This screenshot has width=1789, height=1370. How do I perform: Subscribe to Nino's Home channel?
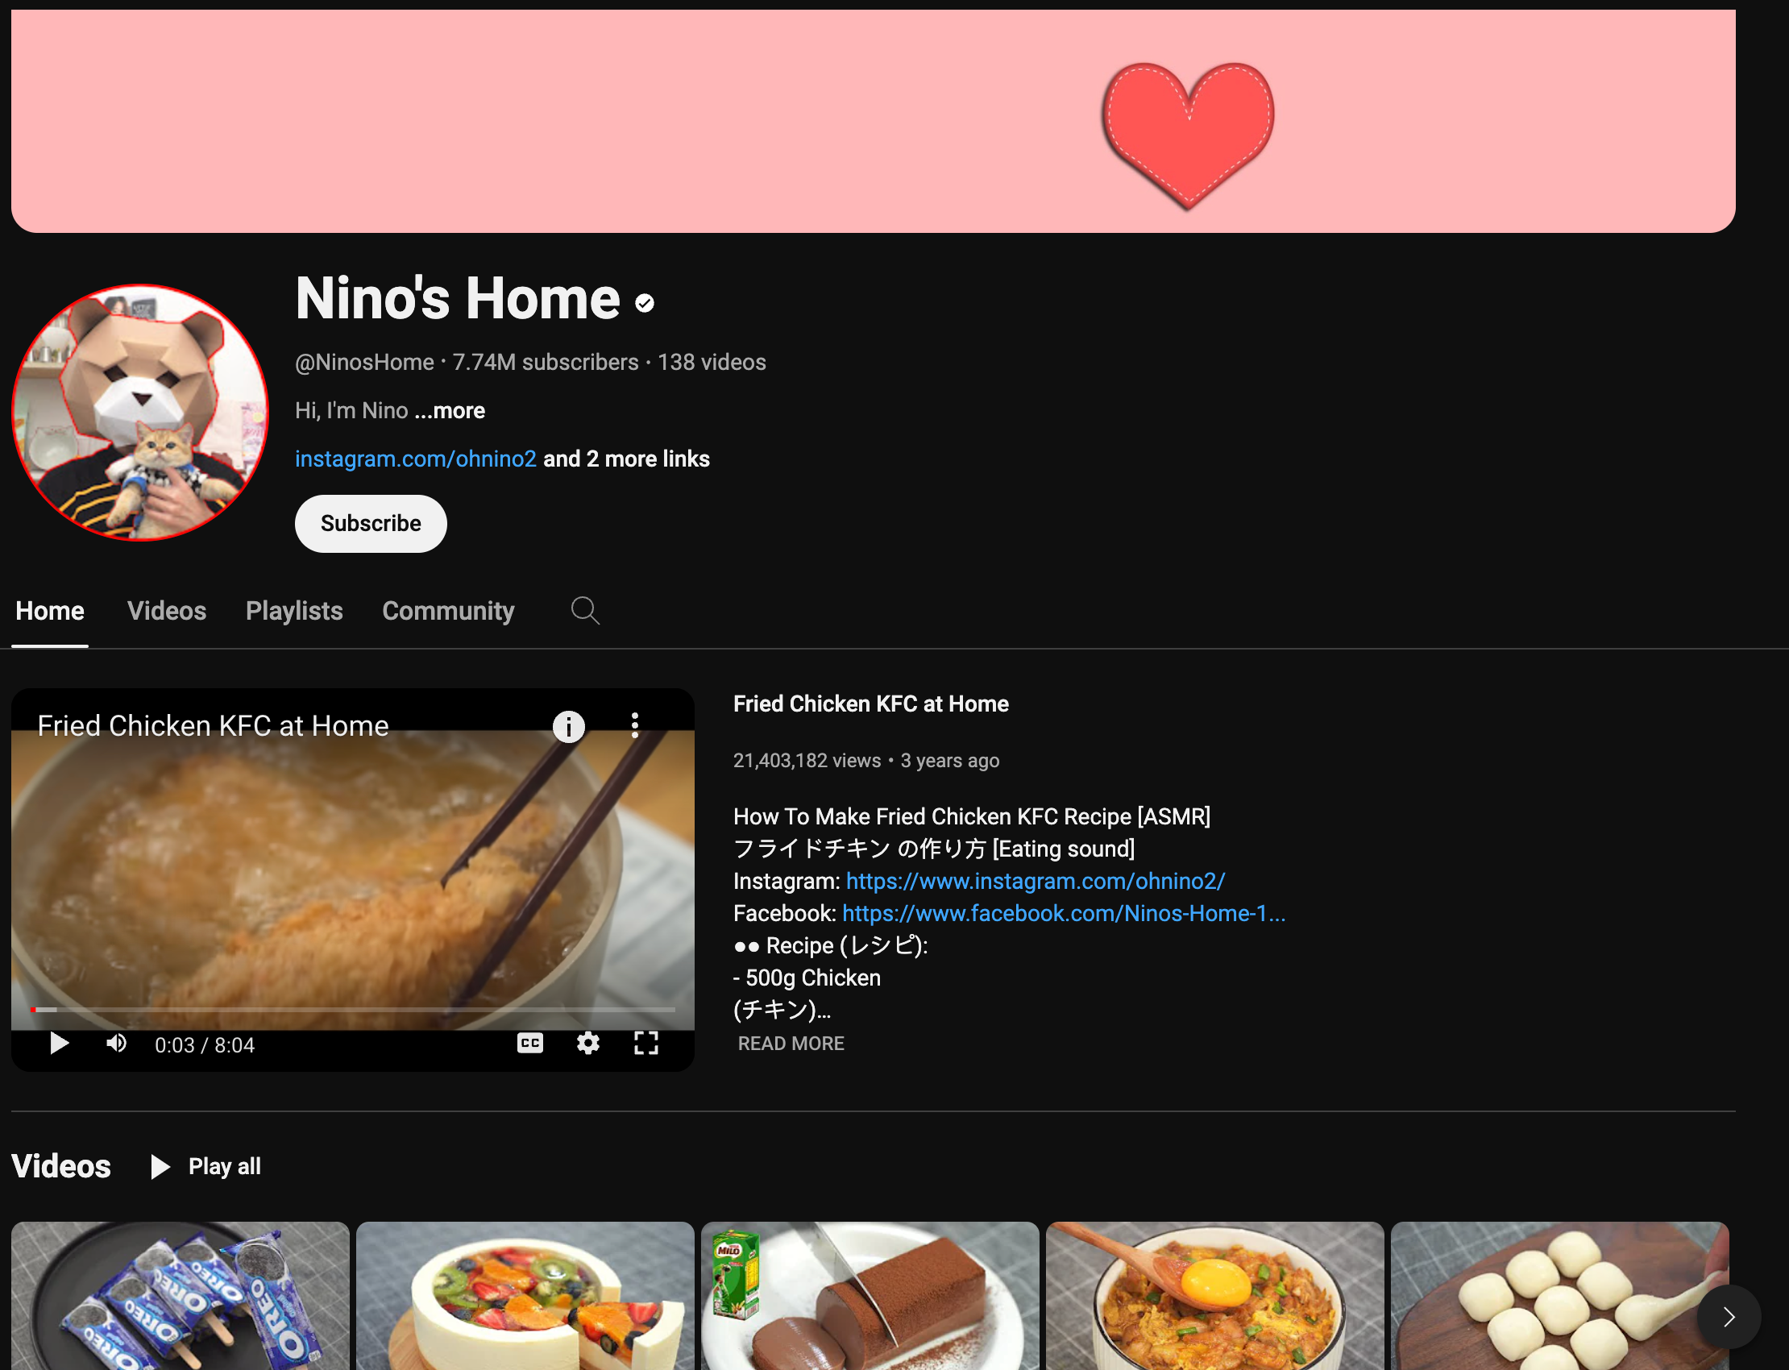coord(370,524)
